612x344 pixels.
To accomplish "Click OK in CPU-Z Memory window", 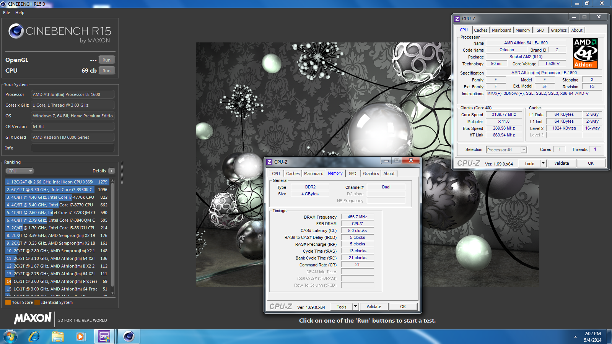I will click(403, 307).
